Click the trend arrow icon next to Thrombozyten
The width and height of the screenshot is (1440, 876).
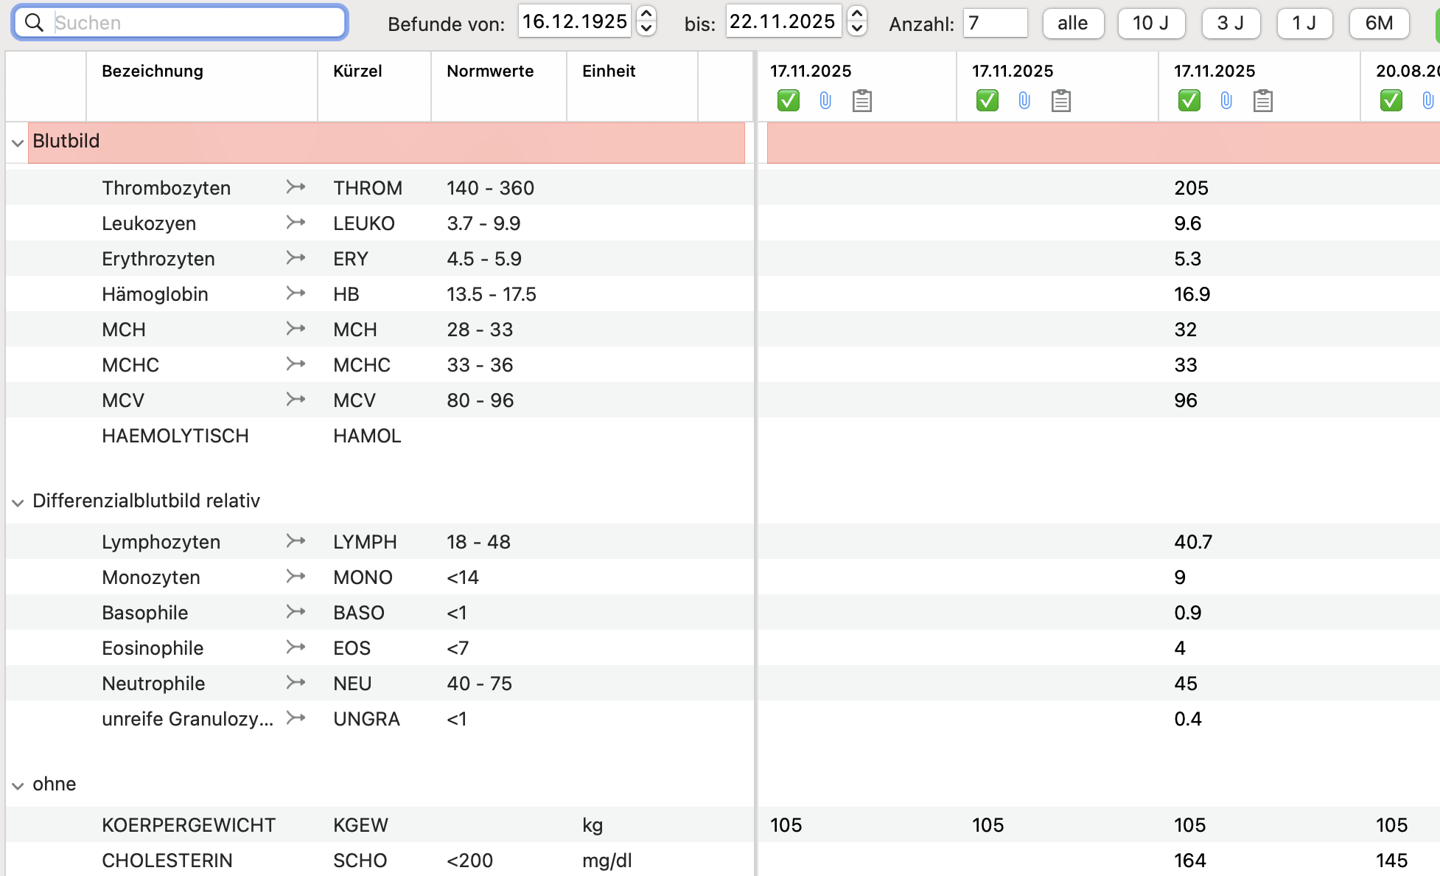pyautogui.click(x=296, y=187)
